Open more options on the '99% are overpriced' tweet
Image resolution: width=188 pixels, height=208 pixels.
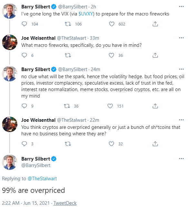(181, 159)
